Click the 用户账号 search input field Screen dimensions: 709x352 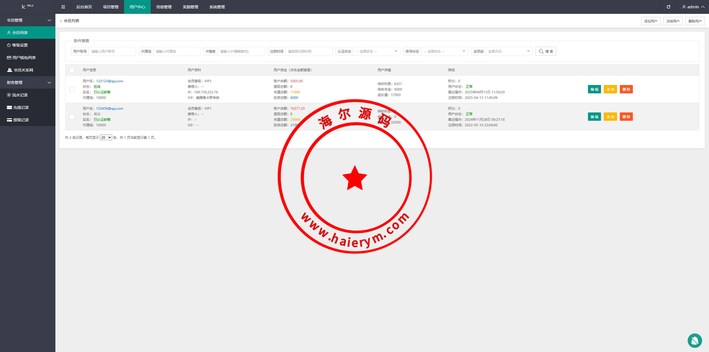click(x=112, y=51)
